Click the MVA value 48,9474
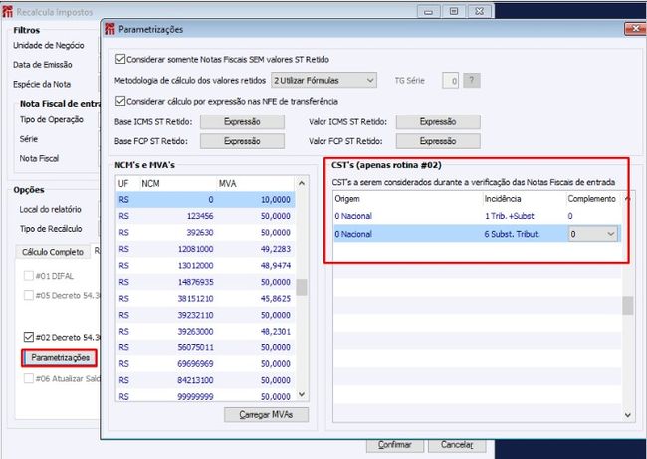The height and width of the screenshot is (459, 647). (275, 266)
